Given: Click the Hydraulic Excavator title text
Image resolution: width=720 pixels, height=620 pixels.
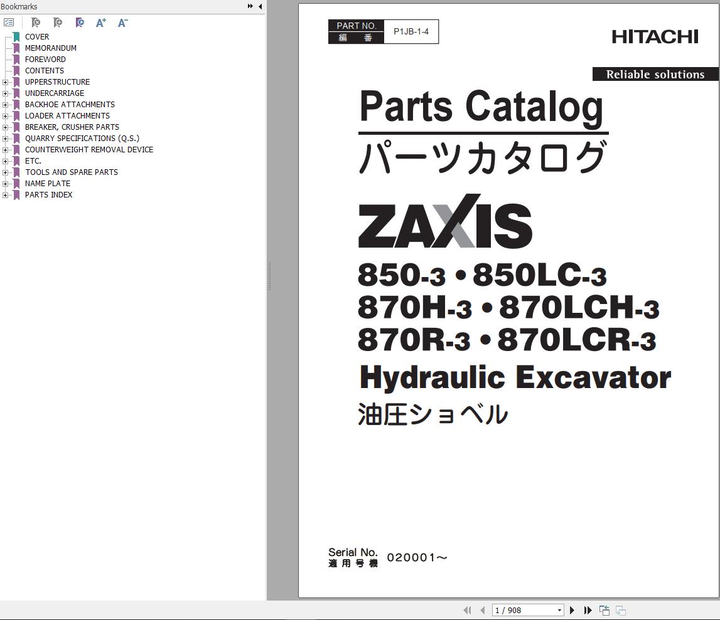Looking at the screenshot, I should pyautogui.click(x=515, y=377).
